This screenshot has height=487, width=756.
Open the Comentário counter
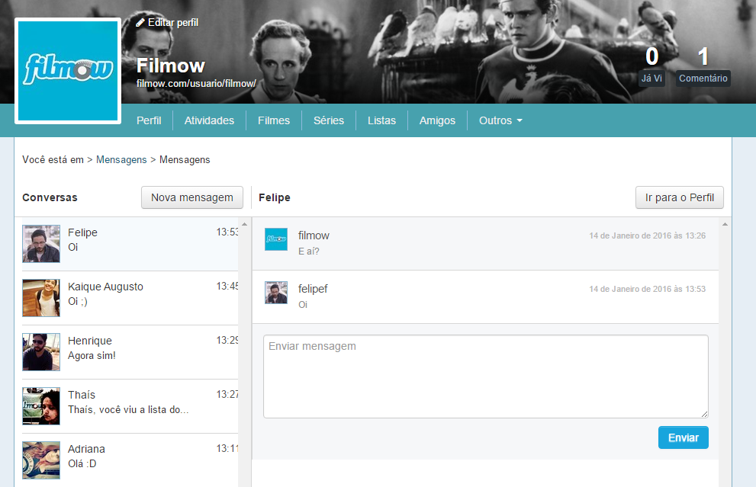click(x=703, y=66)
